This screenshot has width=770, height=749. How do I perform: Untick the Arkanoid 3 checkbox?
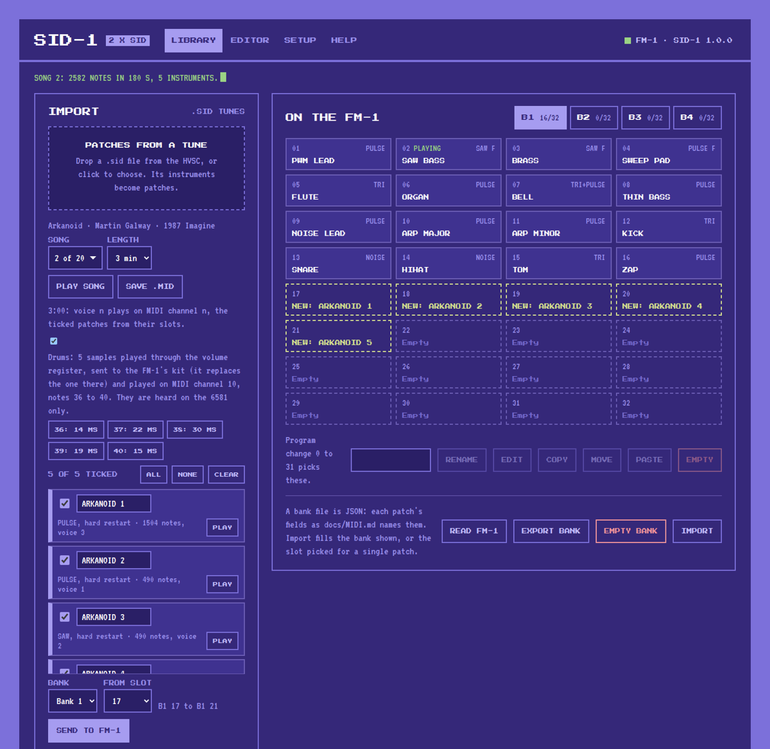coord(64,617)
